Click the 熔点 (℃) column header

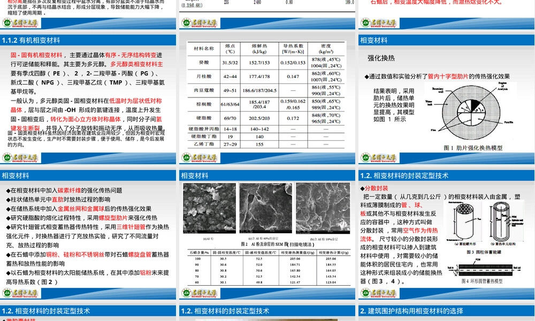pos(230,49)
